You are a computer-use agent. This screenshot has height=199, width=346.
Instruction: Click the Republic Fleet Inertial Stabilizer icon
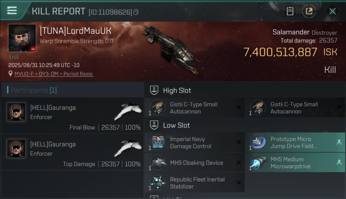point(157,183)
